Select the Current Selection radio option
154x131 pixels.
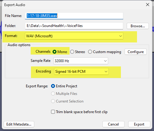pyautogui.click(x=53, y=101)
